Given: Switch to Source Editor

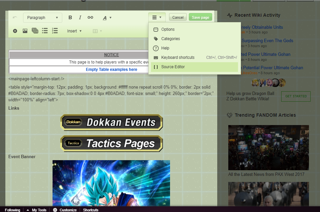Looking at the screenshot, I should (x=194, y=67).
